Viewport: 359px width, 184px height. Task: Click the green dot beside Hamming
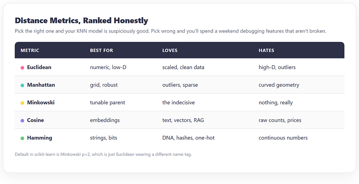[22, 138]
